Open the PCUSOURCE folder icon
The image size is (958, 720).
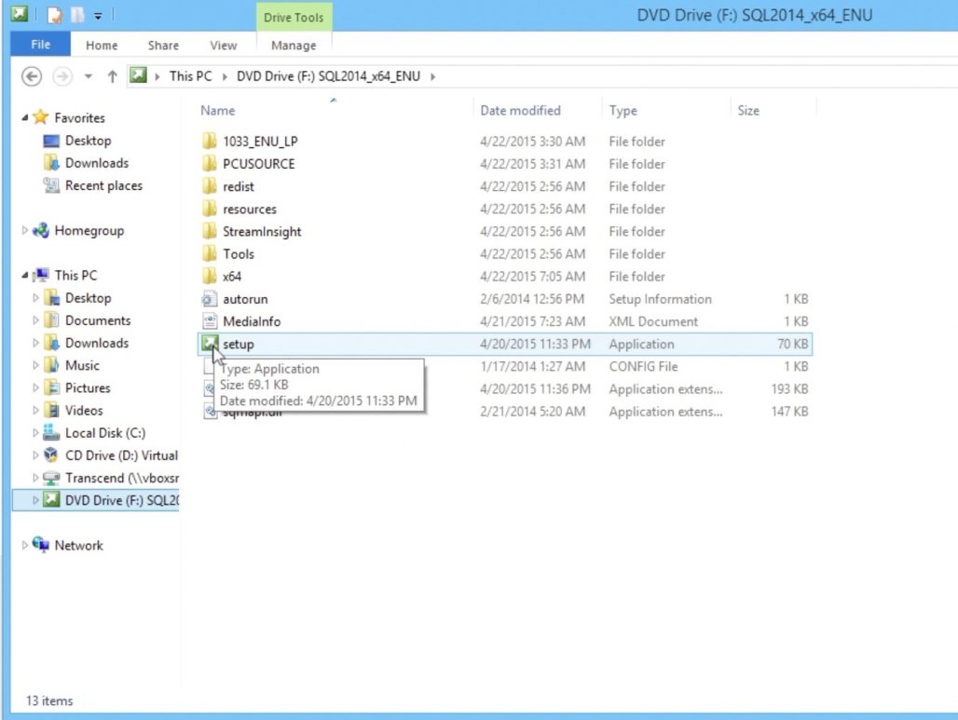(211, 164)
